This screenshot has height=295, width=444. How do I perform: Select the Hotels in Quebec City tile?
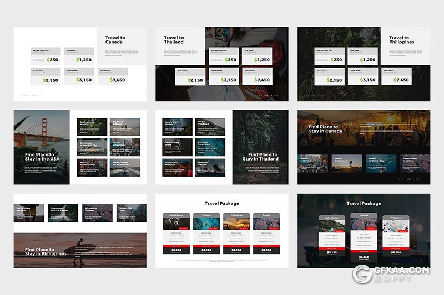(x=380, y=161)
